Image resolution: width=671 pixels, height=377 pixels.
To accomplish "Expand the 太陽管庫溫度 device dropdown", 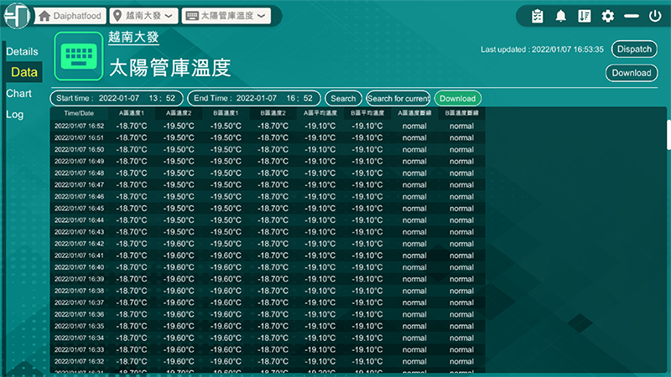I will point(226,16).
